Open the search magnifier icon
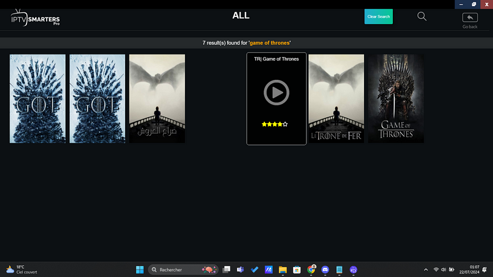 click(421, 16)
